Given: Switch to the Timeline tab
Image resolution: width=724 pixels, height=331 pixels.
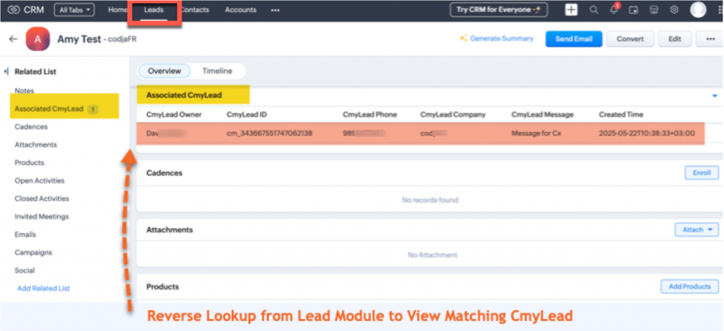Looking at the screenshot, I should [x=217, y=71].
